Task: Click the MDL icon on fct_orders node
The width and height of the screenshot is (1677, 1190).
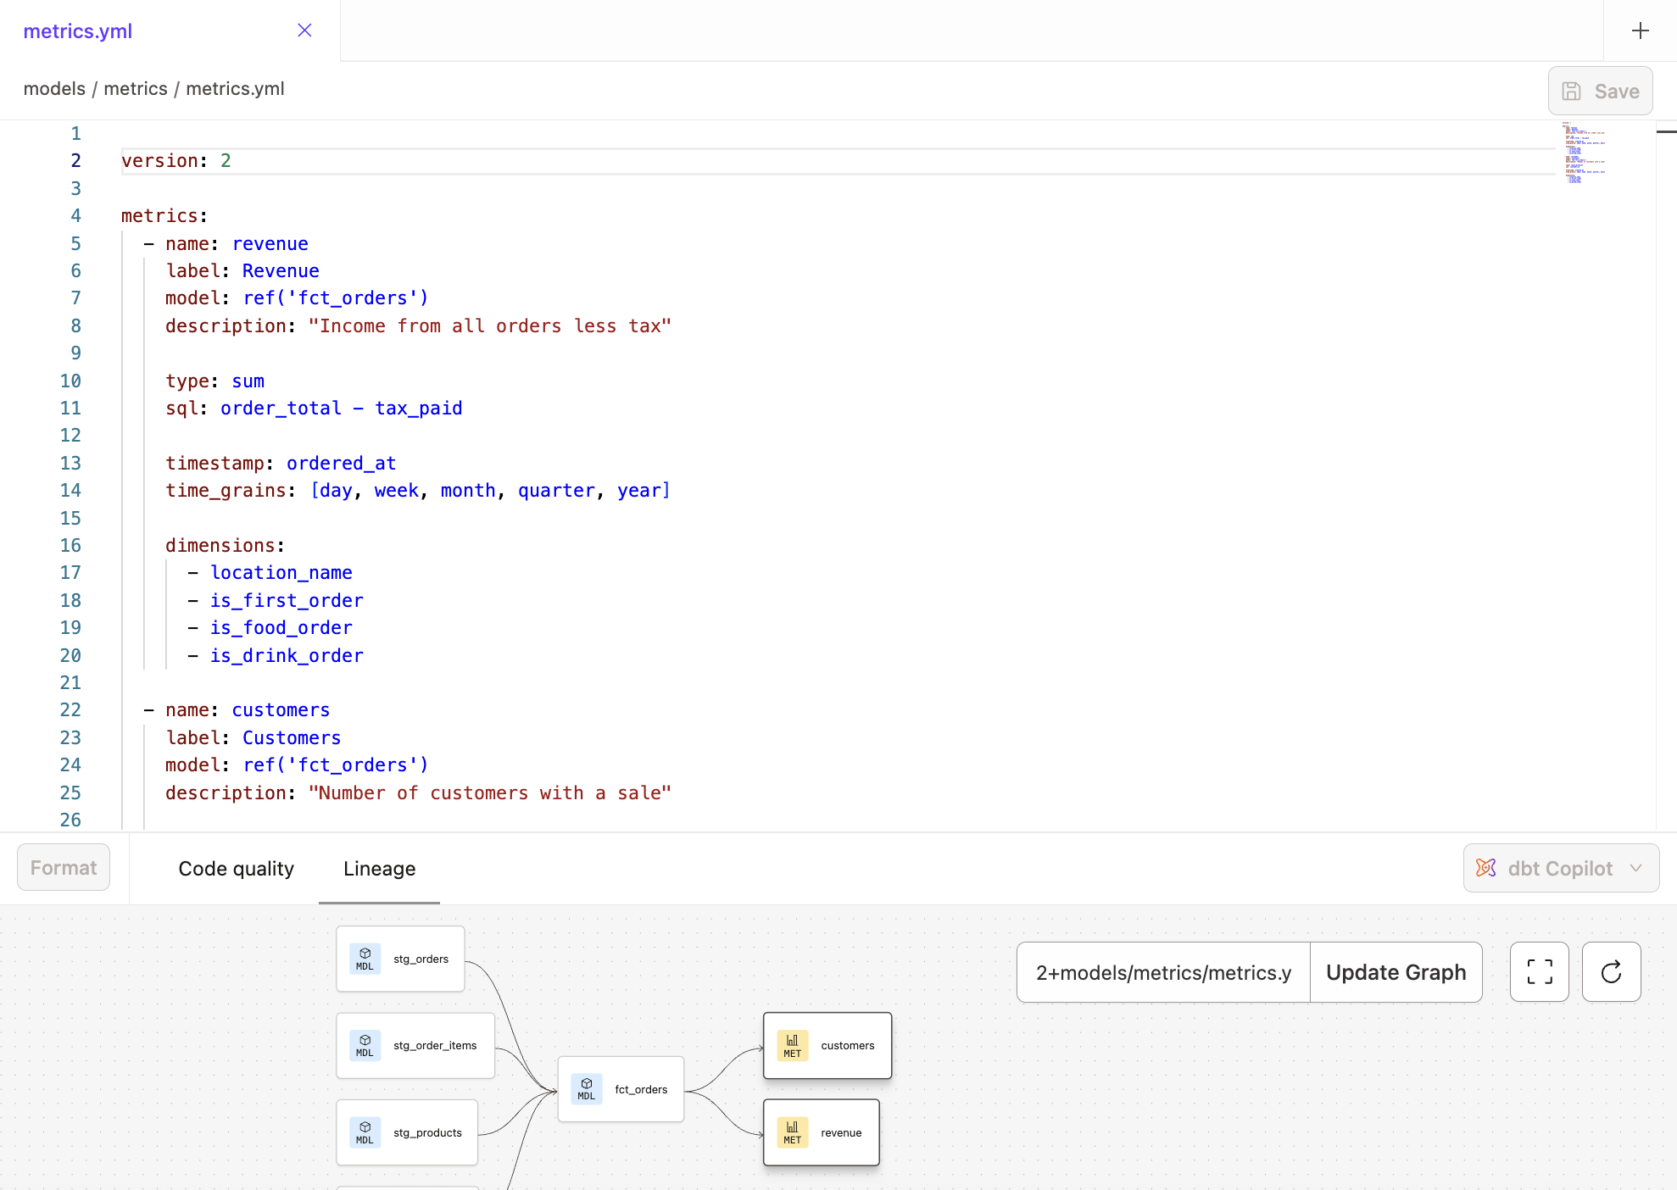Action: (x=585, y=1089)
